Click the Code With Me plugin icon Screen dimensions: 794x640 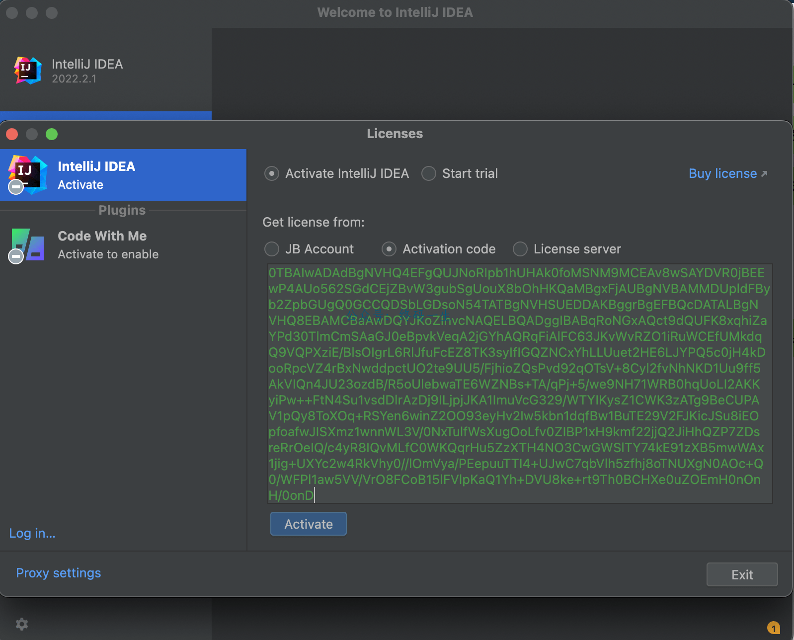tap(28, 245)
